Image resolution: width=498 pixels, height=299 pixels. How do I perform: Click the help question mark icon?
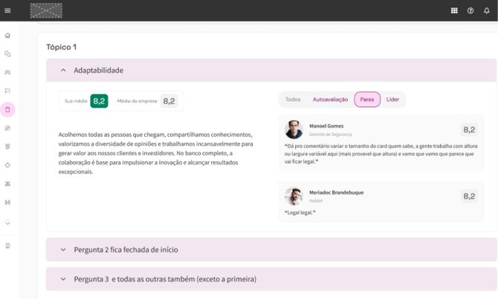(470, 10)
